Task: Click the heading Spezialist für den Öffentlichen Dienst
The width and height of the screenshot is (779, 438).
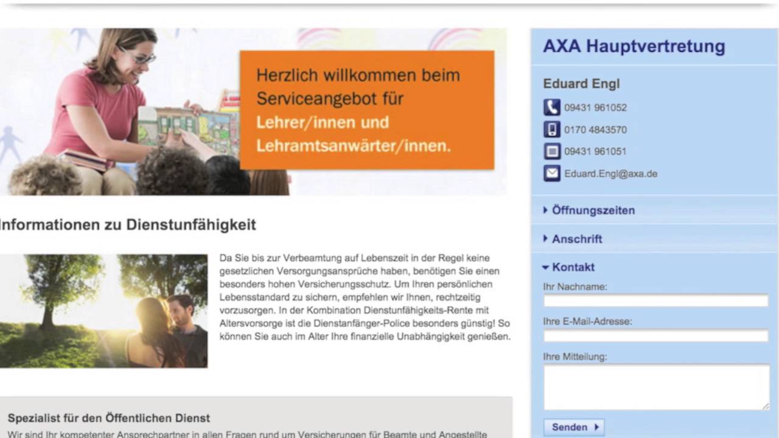Action: 109,419
